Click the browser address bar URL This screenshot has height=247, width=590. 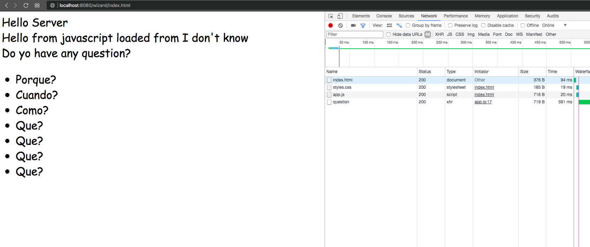pos(95,5)
